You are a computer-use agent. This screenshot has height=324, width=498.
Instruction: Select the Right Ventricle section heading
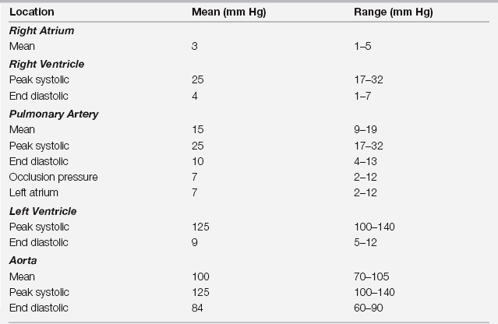(46, 64)
